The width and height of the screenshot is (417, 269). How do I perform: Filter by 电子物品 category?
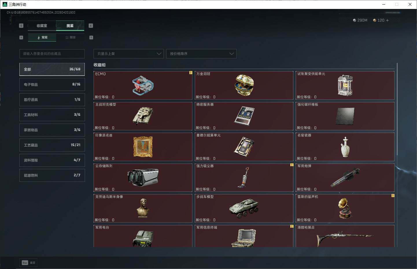(52, 84)
